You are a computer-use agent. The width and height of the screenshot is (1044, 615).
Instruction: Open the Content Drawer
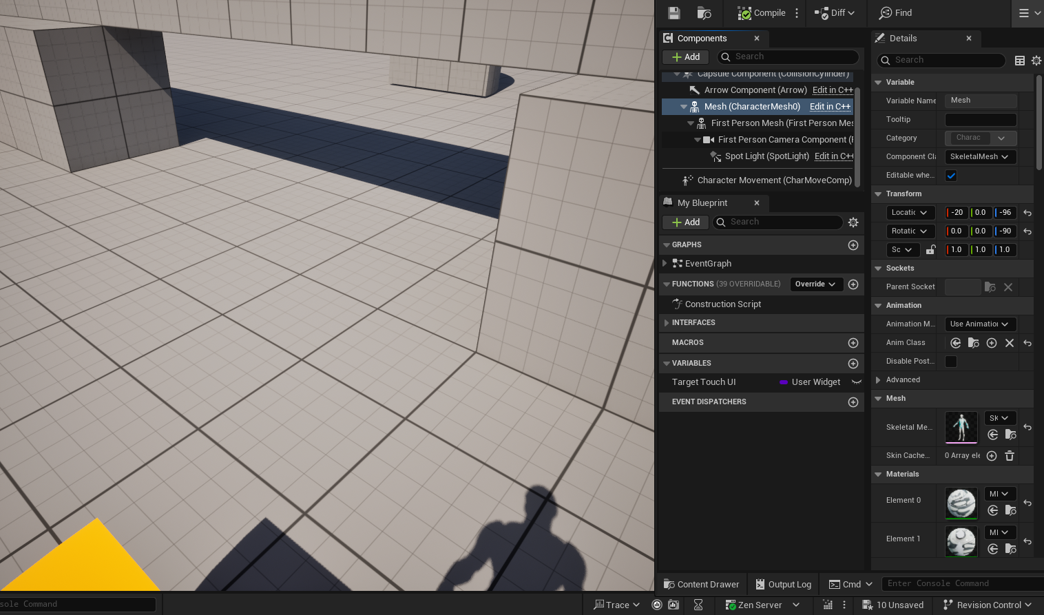pyautogui.click(x=701, y=584)
